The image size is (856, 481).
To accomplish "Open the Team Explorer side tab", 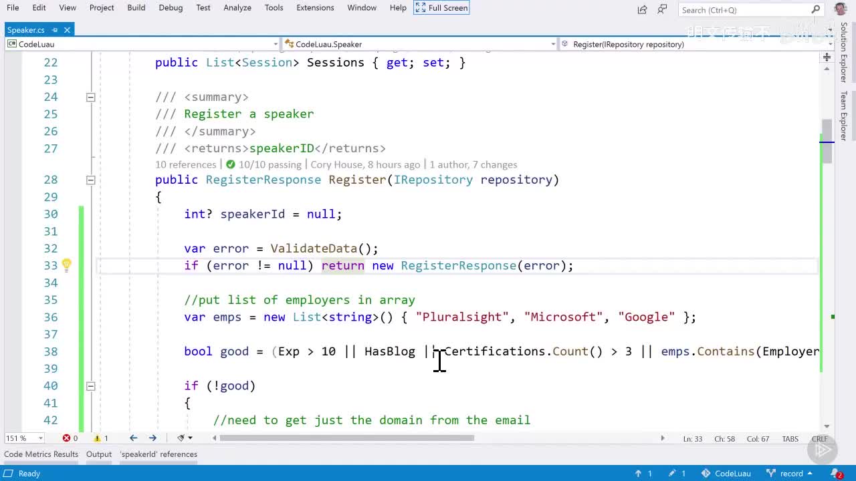I will tap(844, 116).
